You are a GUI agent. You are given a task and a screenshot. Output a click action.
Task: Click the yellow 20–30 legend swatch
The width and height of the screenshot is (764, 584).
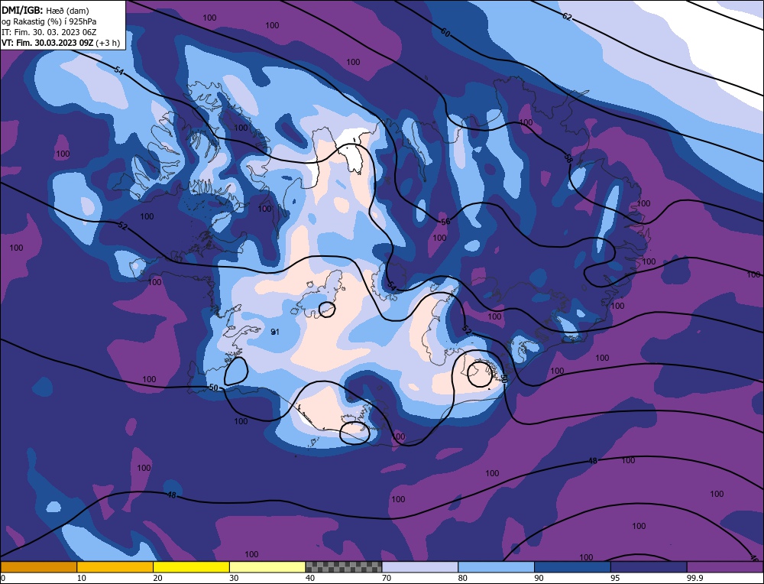coord(191,567)
